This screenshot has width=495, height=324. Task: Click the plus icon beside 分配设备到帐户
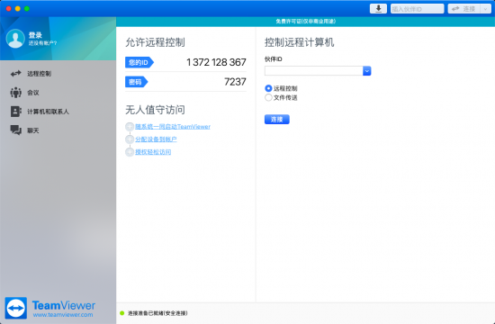tap(130, 139)
